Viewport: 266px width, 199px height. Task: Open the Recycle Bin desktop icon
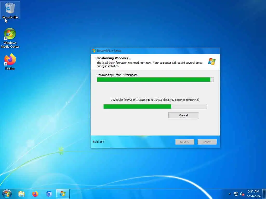point(10,10)
